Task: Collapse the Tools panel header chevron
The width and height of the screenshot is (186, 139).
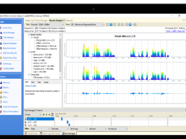Action: (20, 22)
